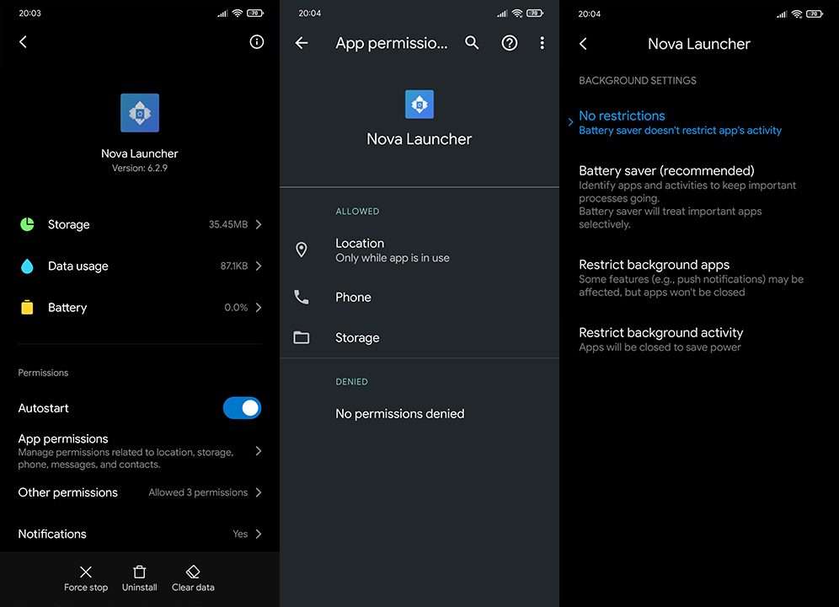Go back from the Background settings screen
Viewport: 839px width, 607px height.
pyautogui.click(x=583, y=43)
